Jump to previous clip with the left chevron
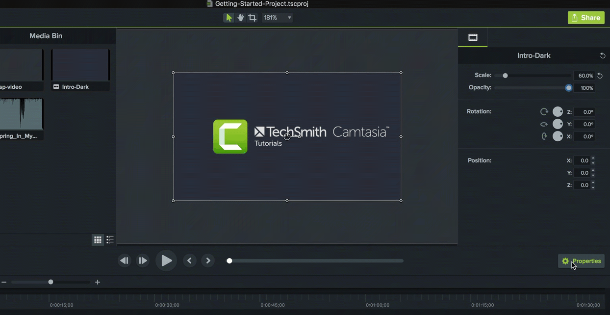The width and height of the screenshot is (610, 315). 190,261
